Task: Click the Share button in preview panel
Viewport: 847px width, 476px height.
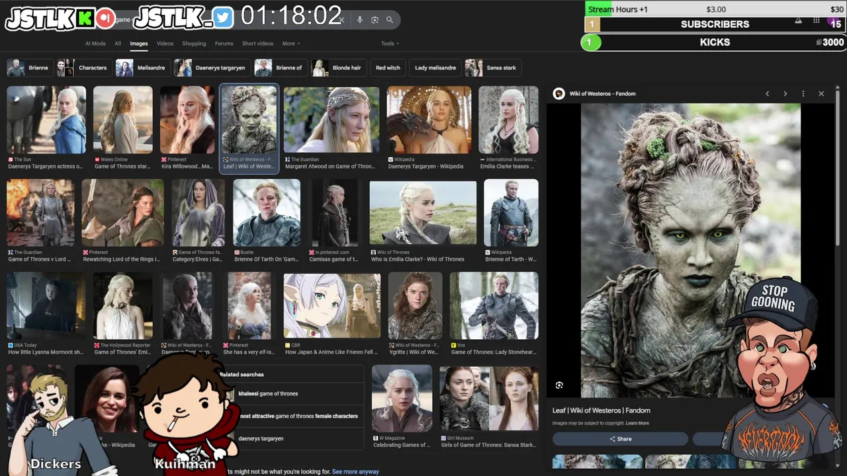Action: click(x=621, y=439)
